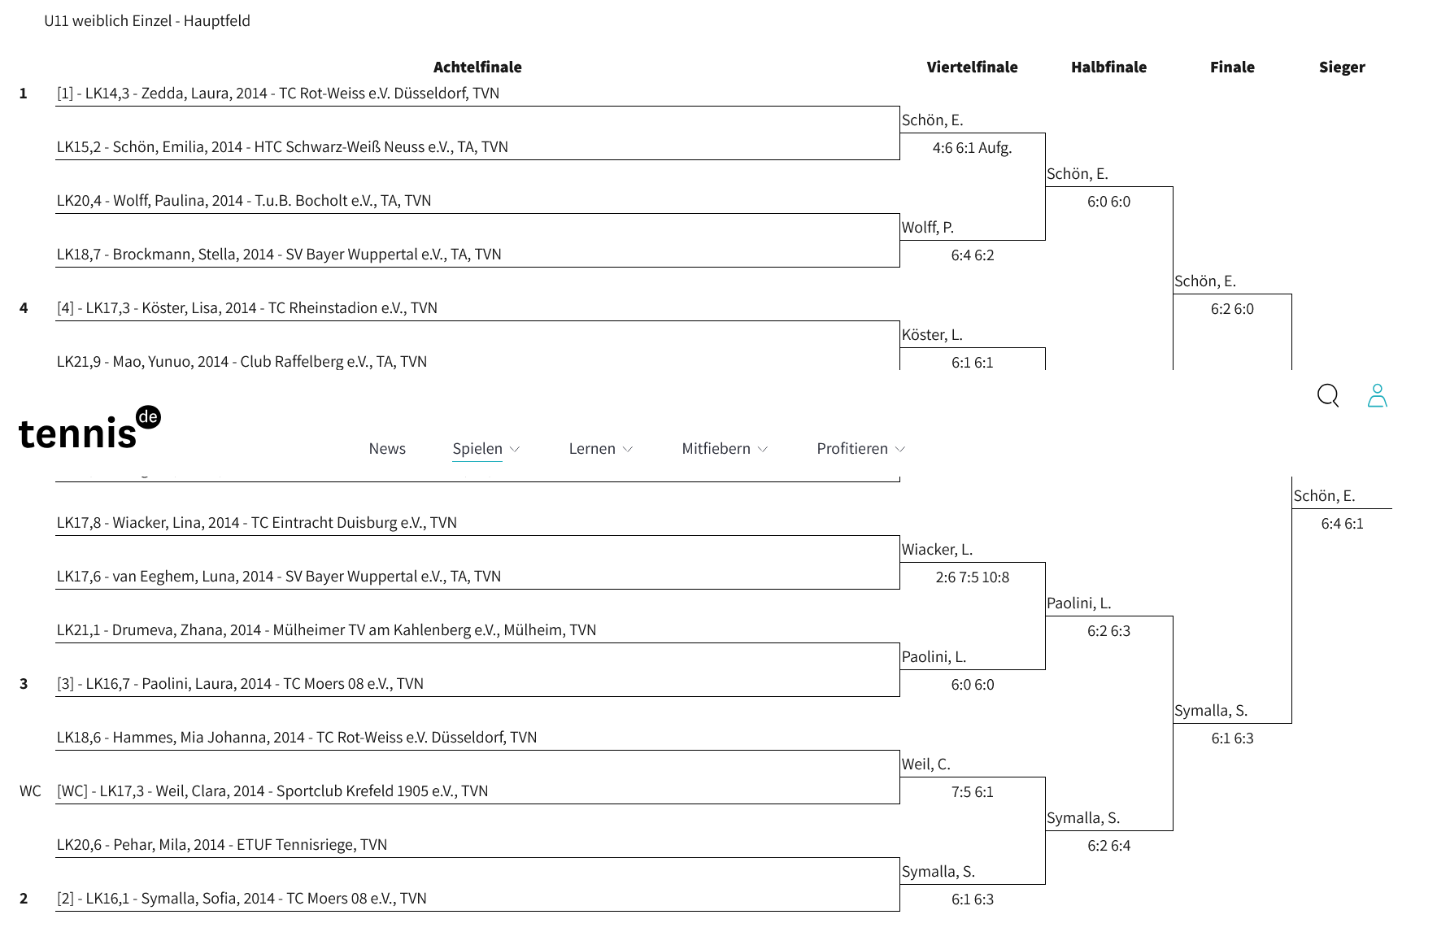The image size is (1437, 932).
Task: Select the Schön, Emilia player row
Action: [282, 147]
